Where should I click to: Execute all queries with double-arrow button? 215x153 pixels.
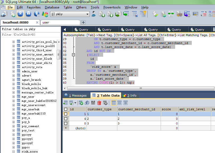(28, 14)
